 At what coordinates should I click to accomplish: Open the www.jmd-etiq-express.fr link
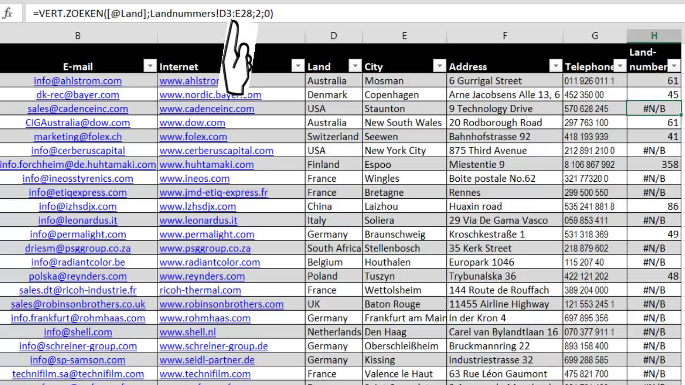(214, 192)
